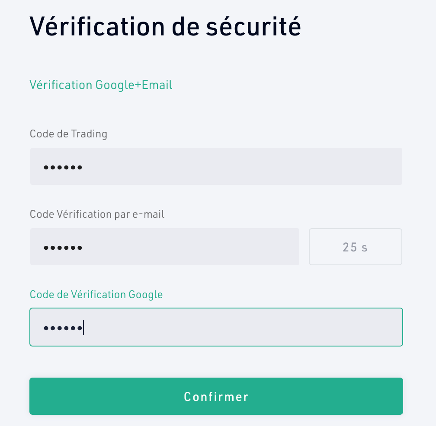Click the 25 s resend countdown button
Viewport: 436px width, 426px height.
[x=356, y=247]
